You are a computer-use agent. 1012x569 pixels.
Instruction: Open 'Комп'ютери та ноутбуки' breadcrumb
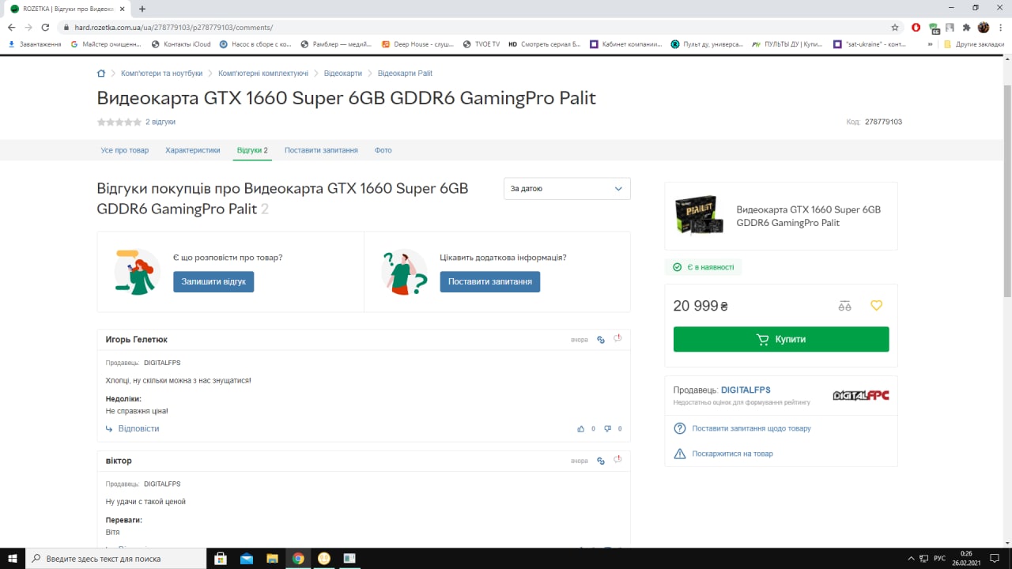click(162, 73)
